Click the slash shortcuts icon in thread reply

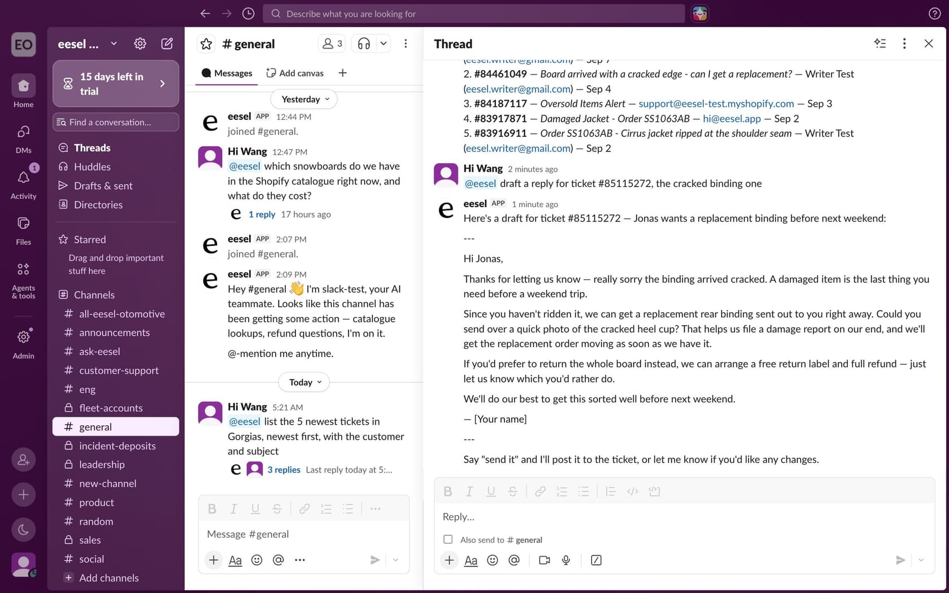(x=596, y=560)
